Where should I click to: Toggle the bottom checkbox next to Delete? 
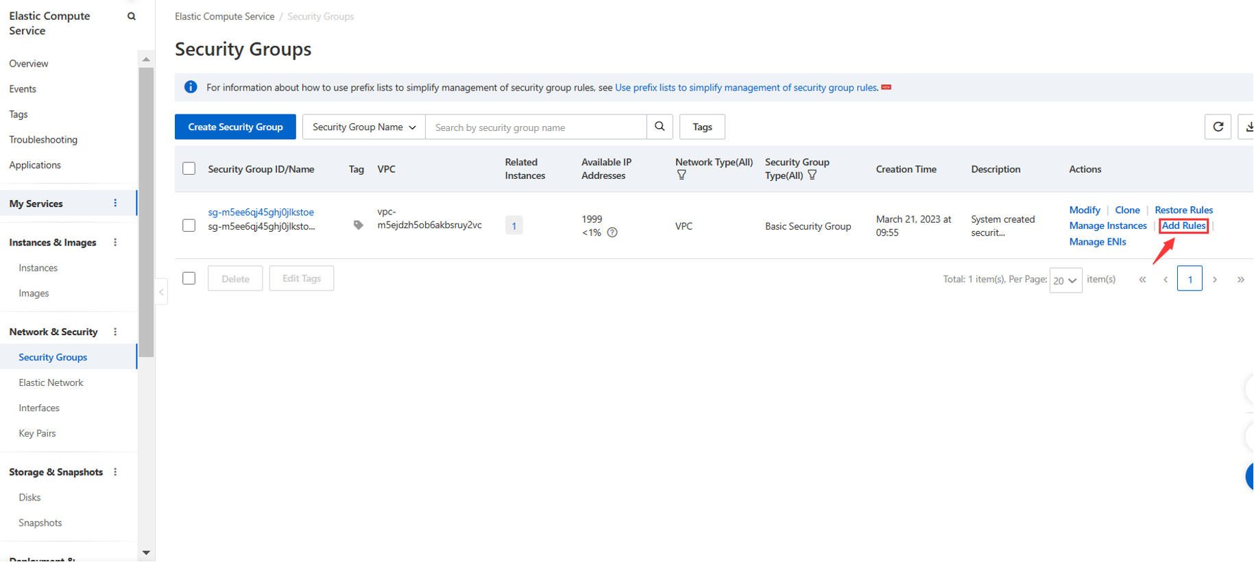[189, 278]
